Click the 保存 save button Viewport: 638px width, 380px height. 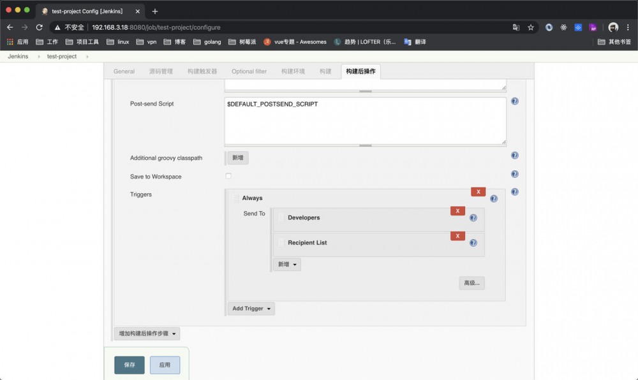(x=129, y=365)
